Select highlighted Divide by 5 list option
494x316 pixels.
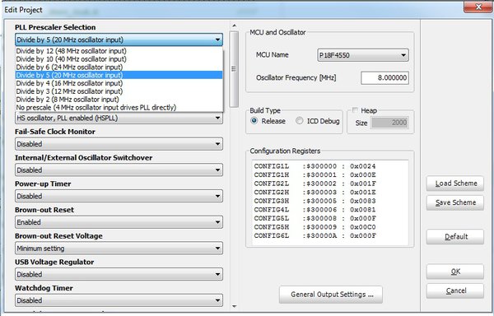tap(119, 75)
